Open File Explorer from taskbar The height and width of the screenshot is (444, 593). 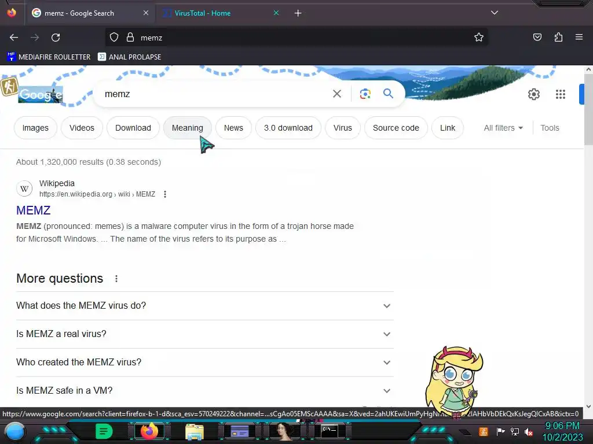[x=195, y=431]
